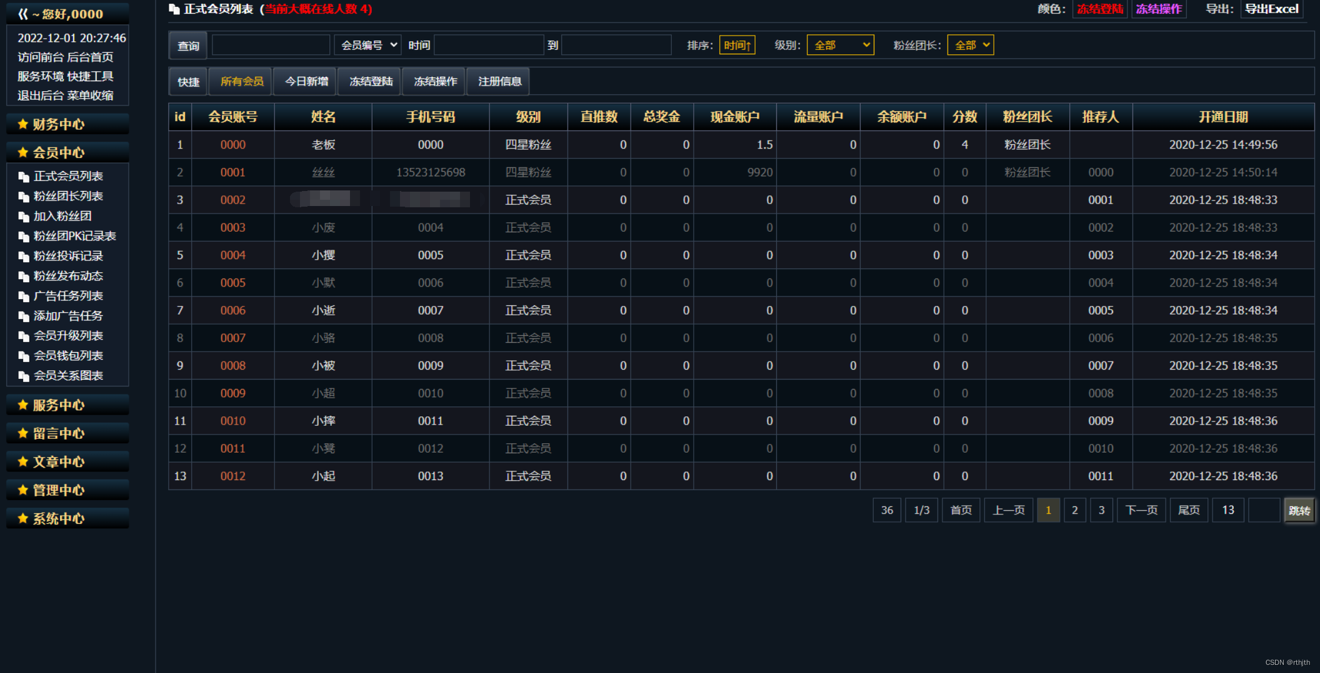Click page icon beside 添加广告任务
This screenshot has width=1320, height=673.
click(x=24, y=317)
